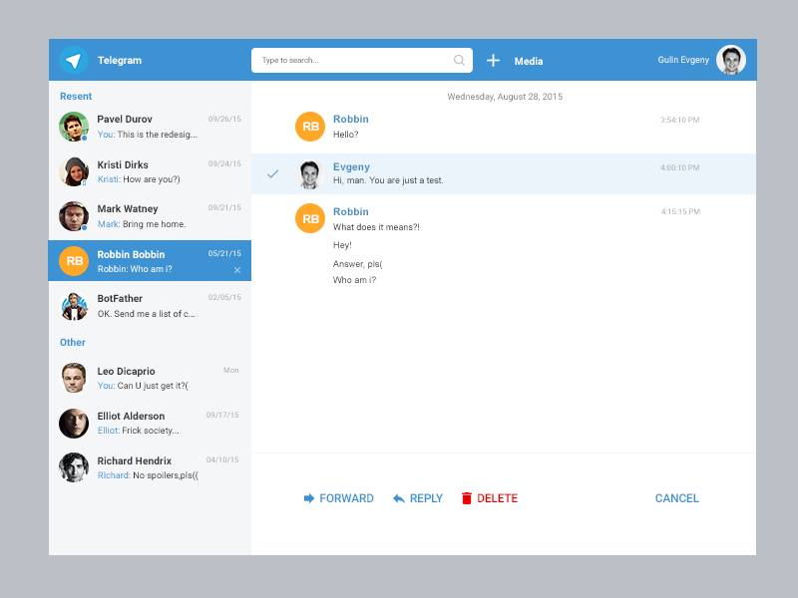Click the search magnifier icon
This screenshot has width=798, height=598.
[x=459, y=60]
